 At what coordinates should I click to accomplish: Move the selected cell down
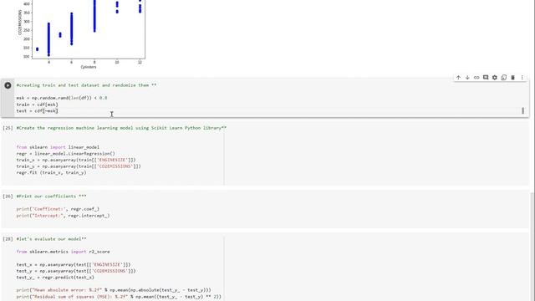tap(467, 78)
